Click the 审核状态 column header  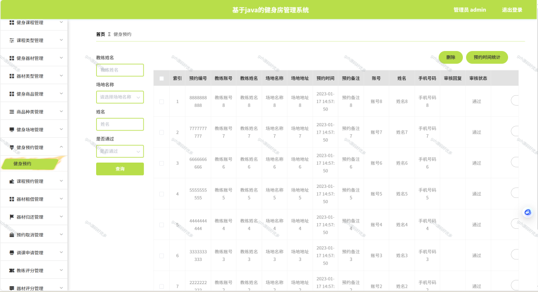pos(478,78)
